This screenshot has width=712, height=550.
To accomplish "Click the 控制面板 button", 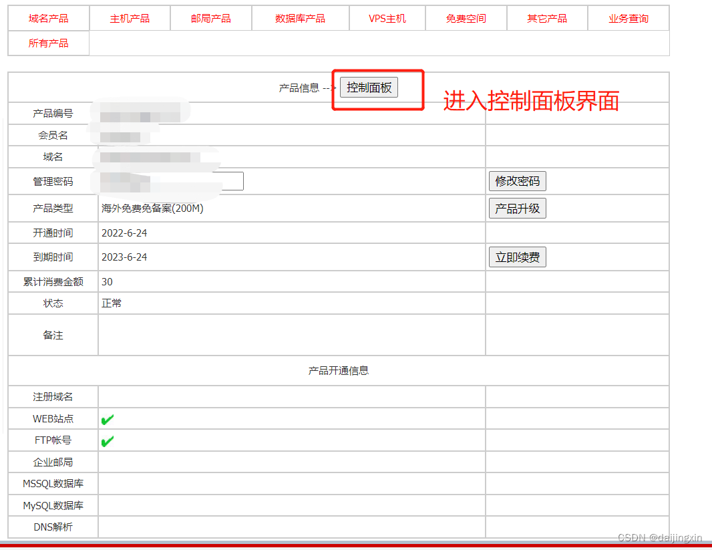I will point(369,87).
